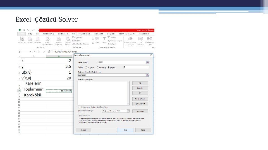Click the Web'den import icon
This screenshot has height=150, width=268.
pos(30,39)
